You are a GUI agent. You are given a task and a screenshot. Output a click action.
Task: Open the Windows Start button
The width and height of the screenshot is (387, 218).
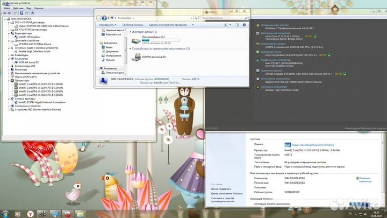5,214
